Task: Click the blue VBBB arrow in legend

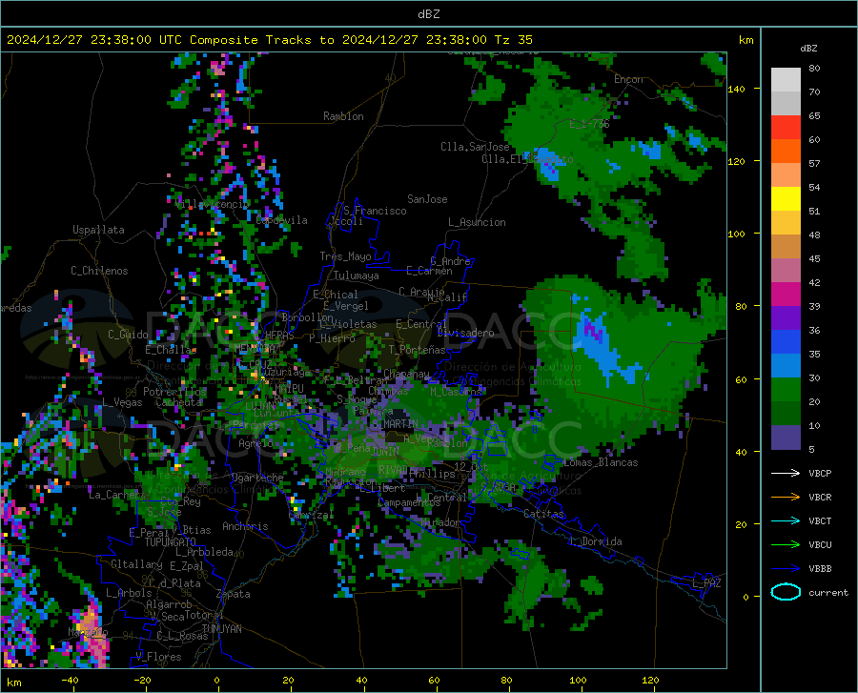Action: 786,568
